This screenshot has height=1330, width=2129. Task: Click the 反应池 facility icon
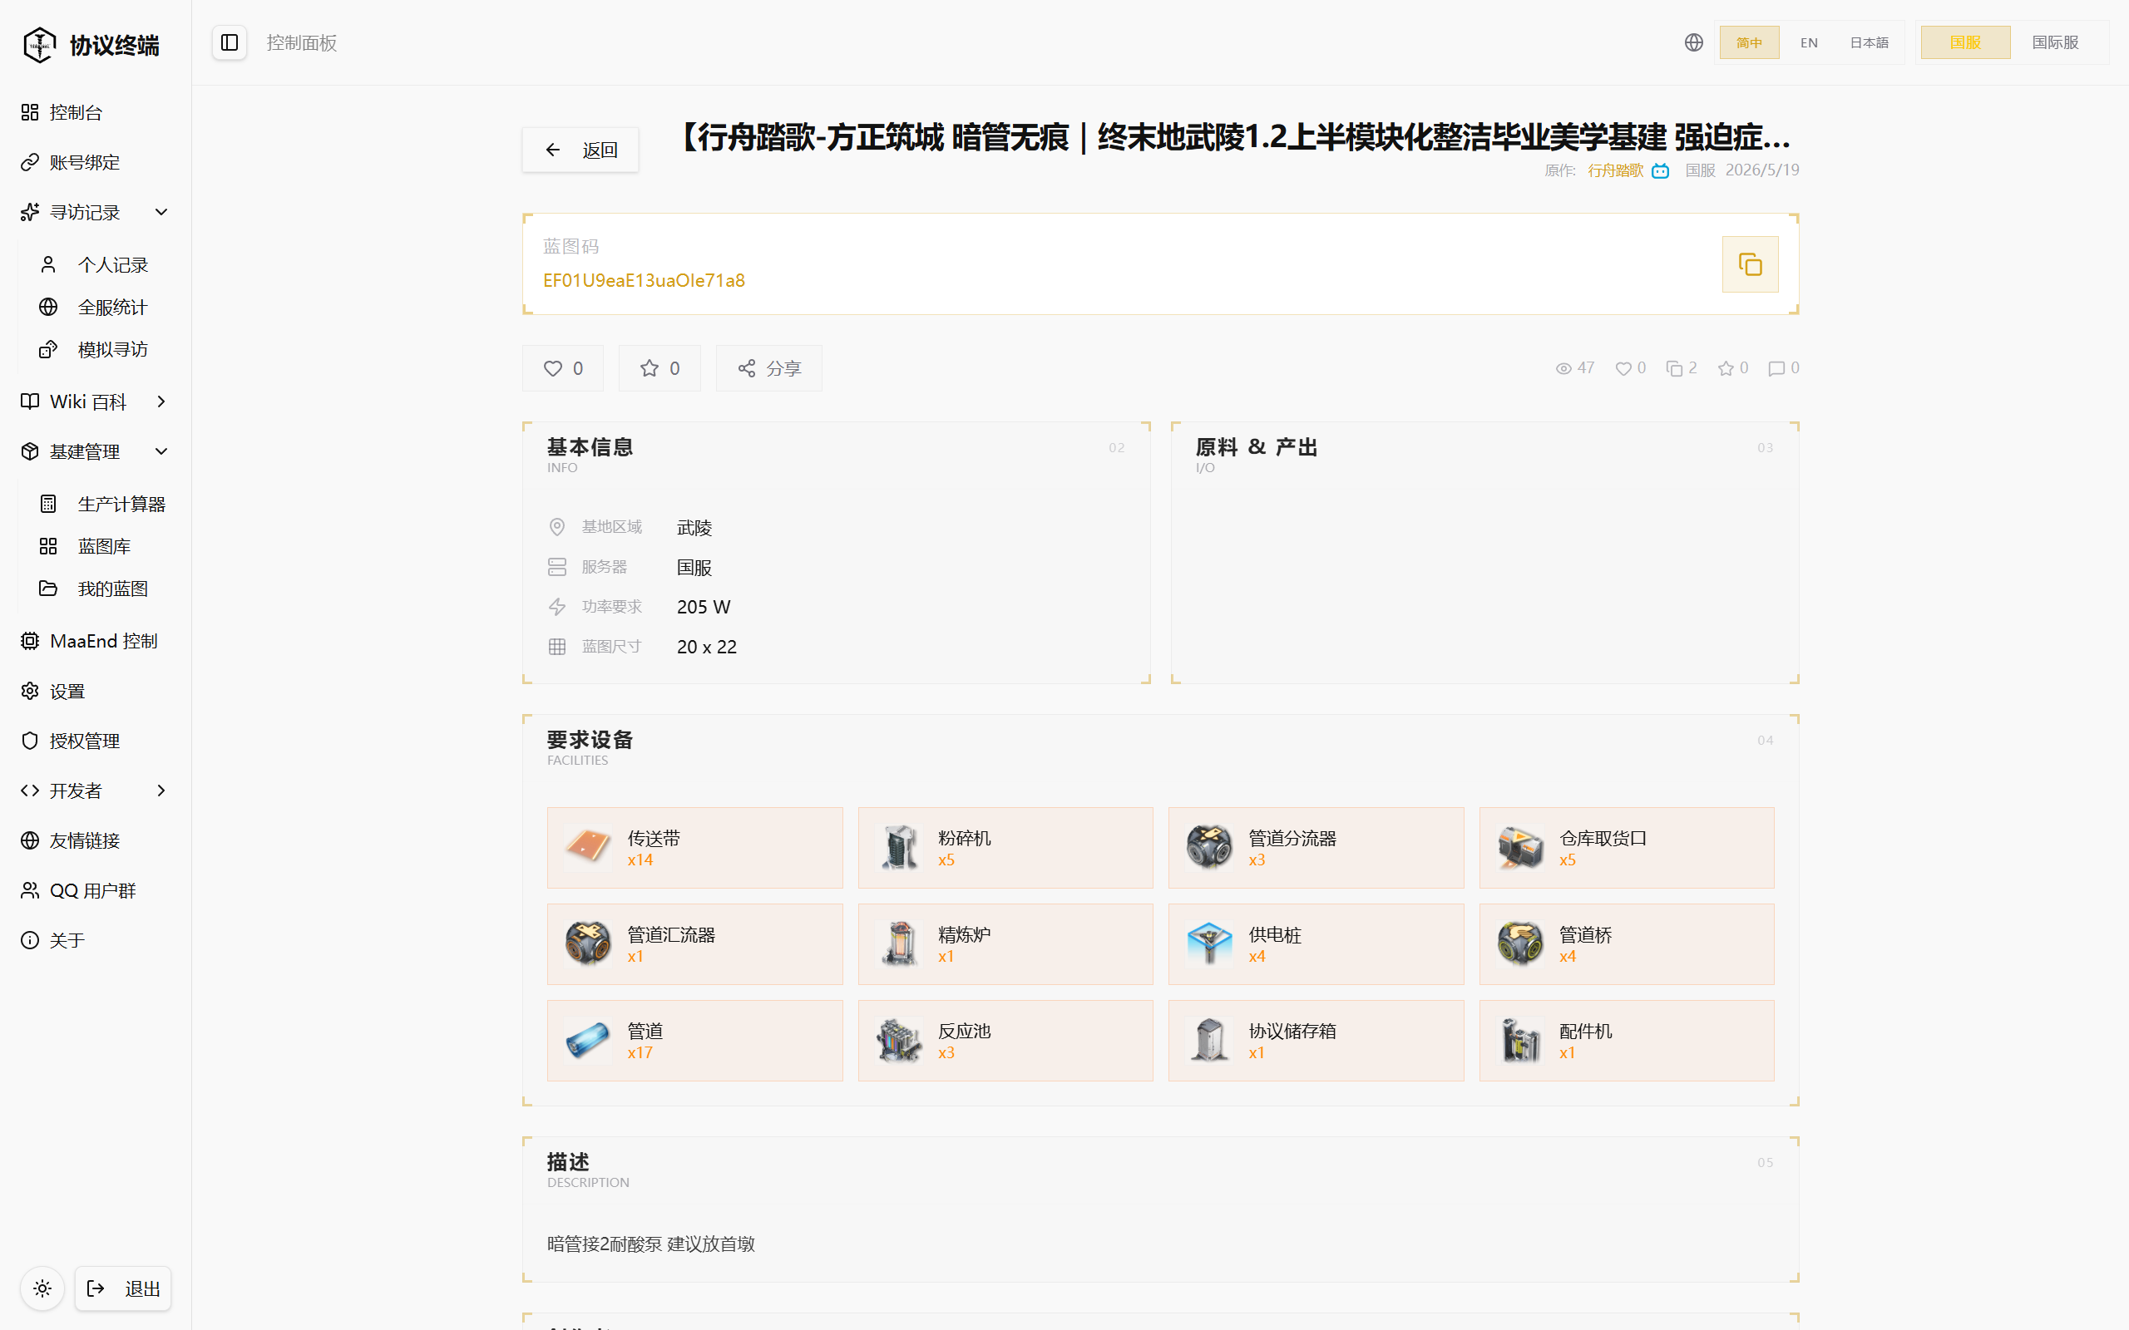[x=899, y=1040]
